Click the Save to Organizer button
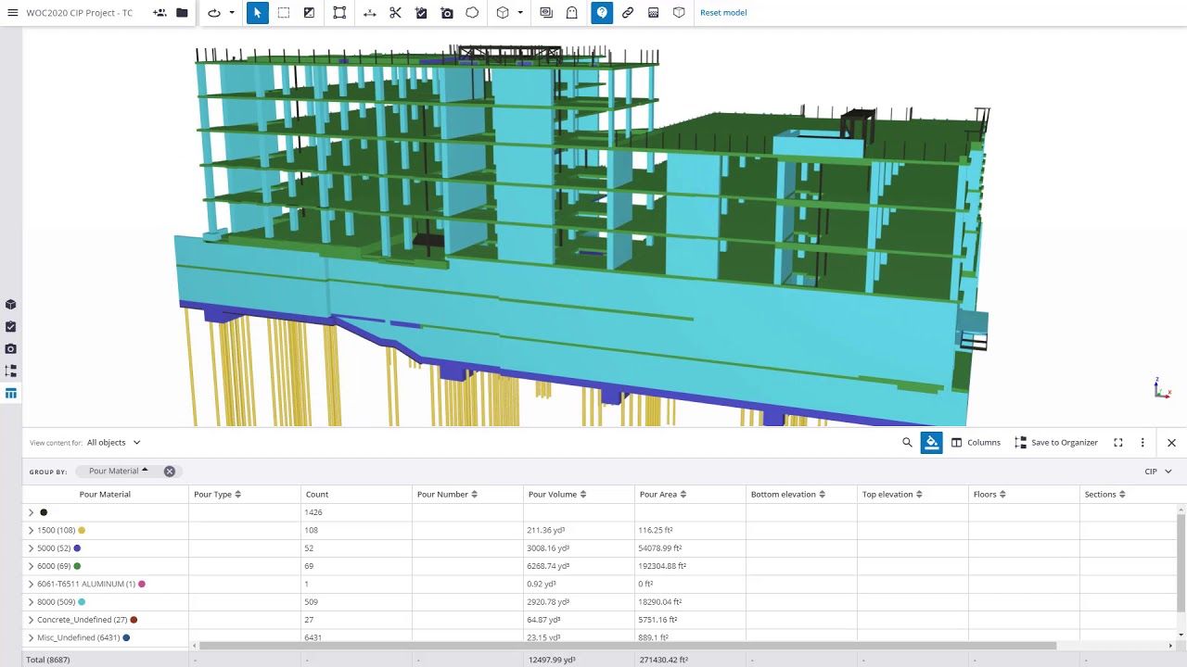The width and height of the screenshot is (1187, 667). tap(1056, 443)
